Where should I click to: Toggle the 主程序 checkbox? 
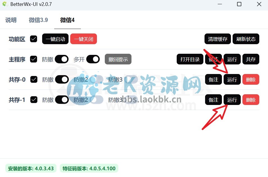point(33,59)
